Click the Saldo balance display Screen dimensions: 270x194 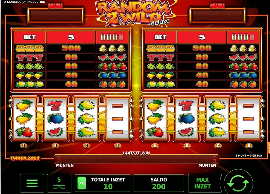[159, 183]
